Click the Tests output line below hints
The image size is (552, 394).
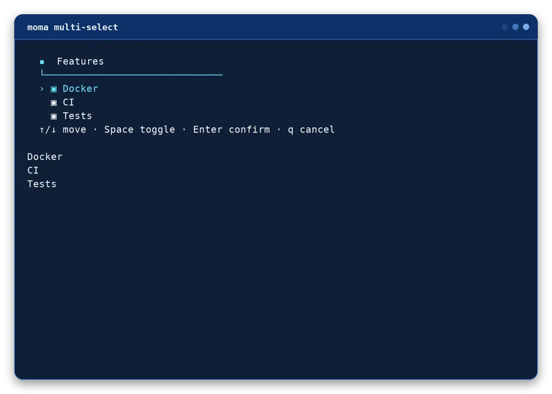coord(41,184)
